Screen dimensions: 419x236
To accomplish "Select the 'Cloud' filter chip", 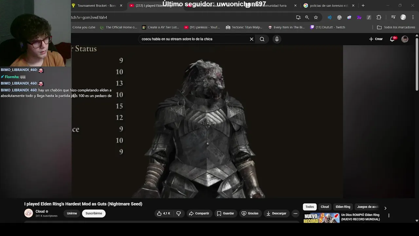I will click(325, 207).
